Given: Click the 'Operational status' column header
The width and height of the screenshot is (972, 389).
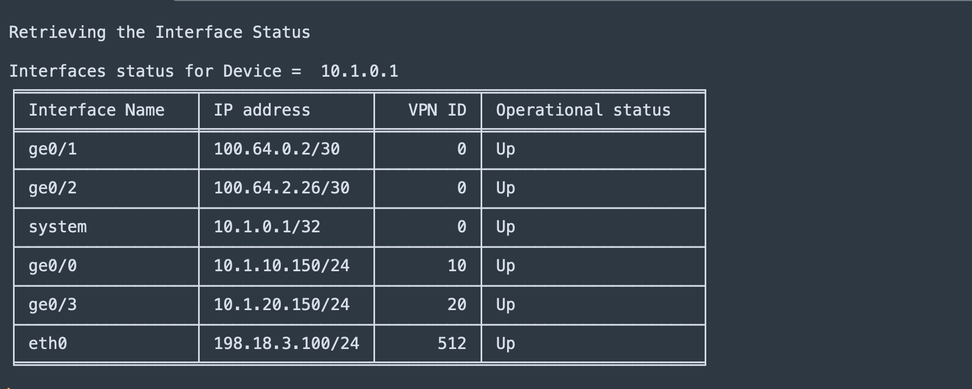Looking at the screenshot, I should coord(583,110).
